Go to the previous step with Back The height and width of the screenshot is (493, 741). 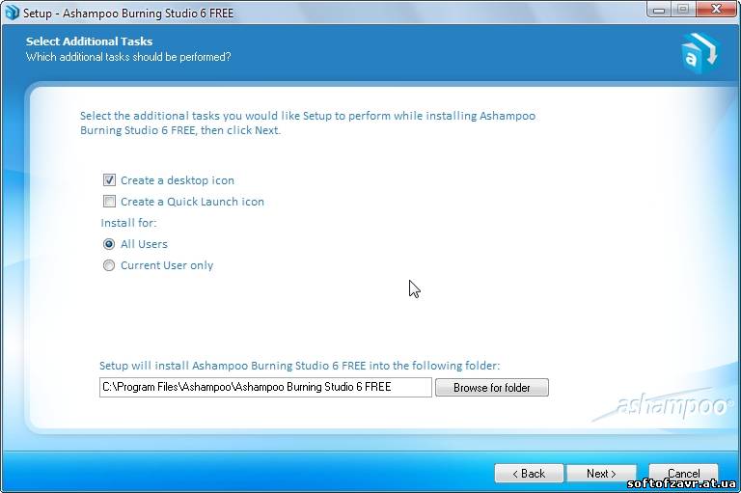529,473
